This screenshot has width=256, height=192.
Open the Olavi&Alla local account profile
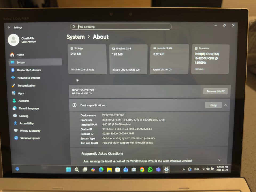pos(22,40)
